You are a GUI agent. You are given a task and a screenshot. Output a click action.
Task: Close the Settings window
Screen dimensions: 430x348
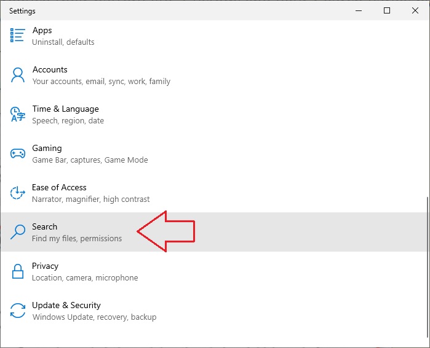(415, 10)
